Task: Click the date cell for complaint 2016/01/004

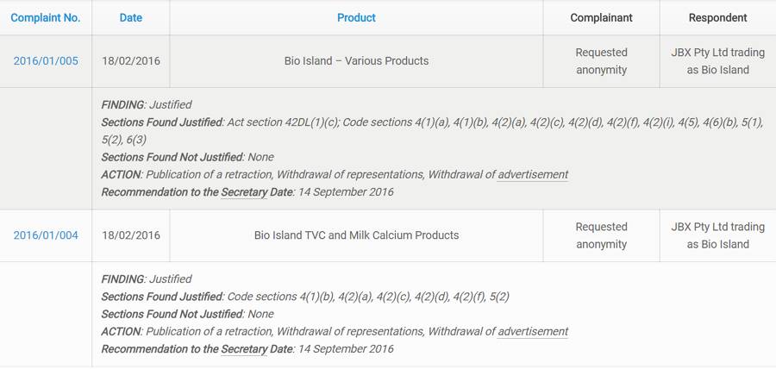Action: tap(131, 235)
